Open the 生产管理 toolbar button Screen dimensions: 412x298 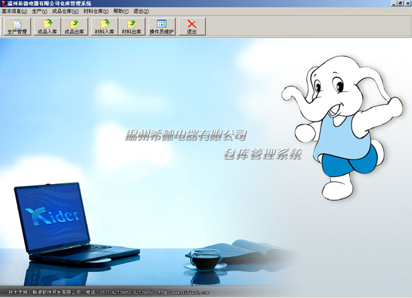point(16,27)
